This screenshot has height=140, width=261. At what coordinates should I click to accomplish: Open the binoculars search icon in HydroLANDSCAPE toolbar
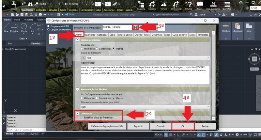[30, 4]
